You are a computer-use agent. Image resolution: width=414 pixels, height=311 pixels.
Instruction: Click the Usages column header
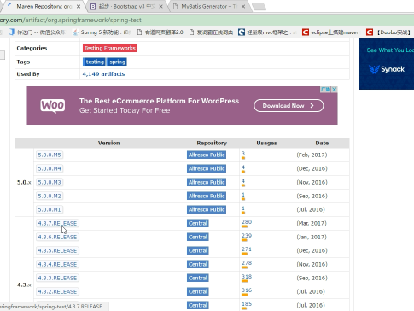tap(266, 143)
